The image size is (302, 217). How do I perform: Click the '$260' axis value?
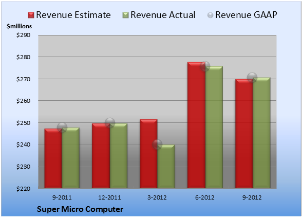(x=23, y=101)
